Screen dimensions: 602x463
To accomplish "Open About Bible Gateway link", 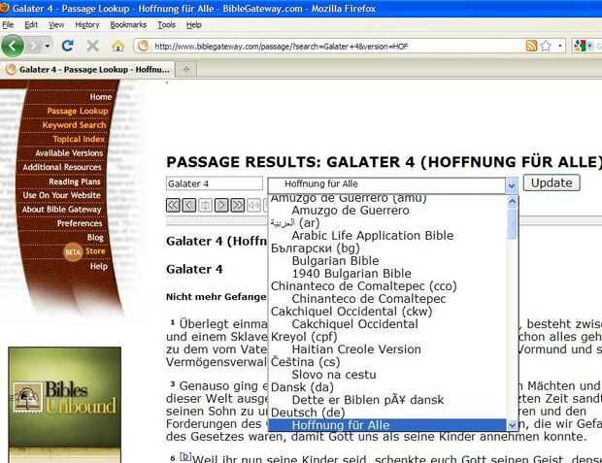I will tap(61, 210).
